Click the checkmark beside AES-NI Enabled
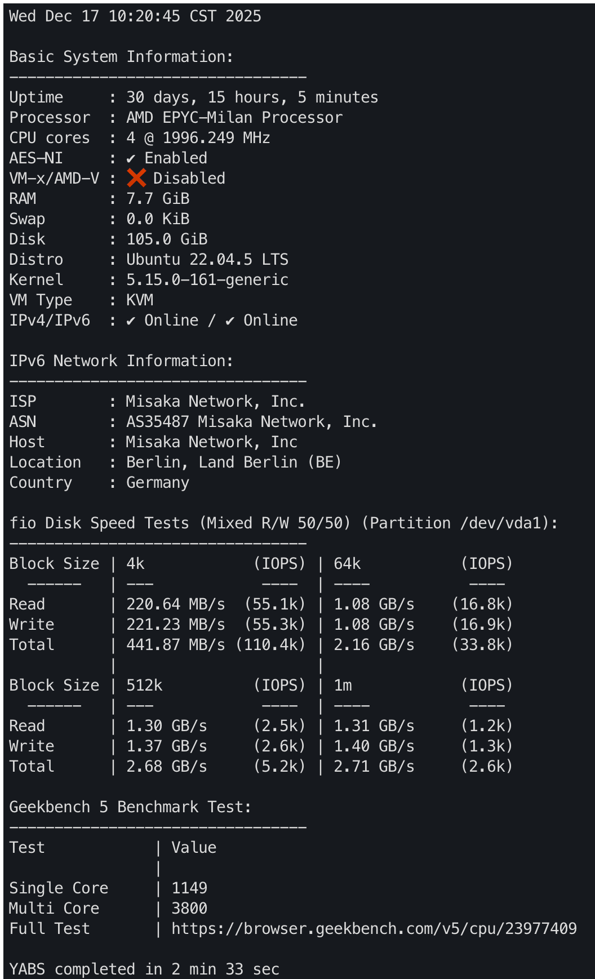Screen dimensions: 595x979 click(x=131, y=159)
